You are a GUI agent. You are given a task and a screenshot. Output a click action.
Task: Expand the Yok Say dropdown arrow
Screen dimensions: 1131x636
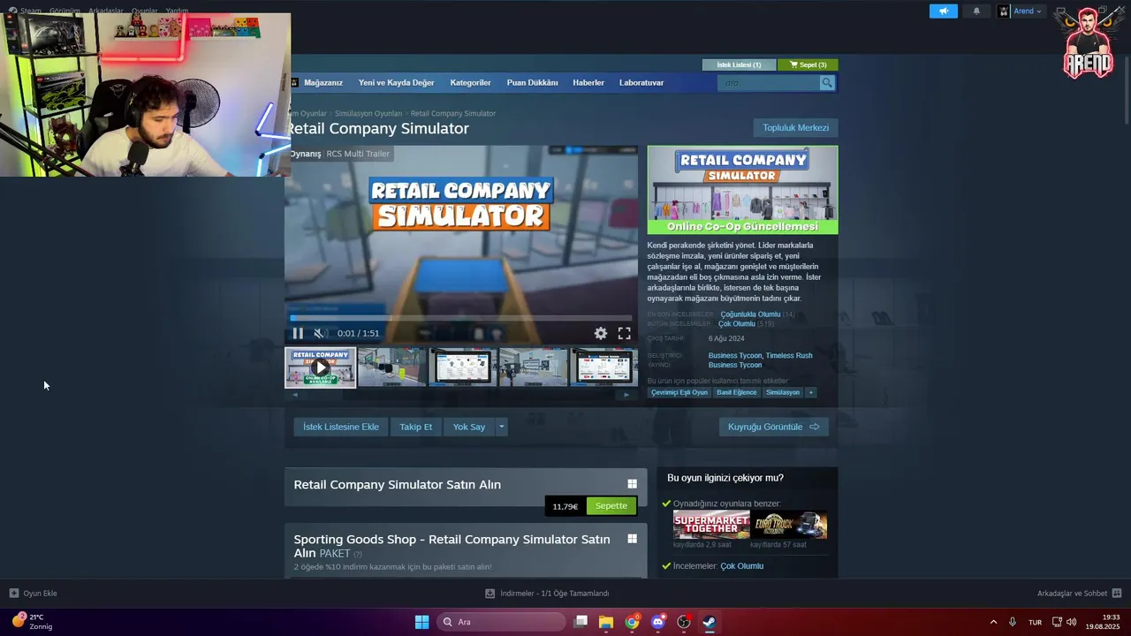(x=501, y=427)
